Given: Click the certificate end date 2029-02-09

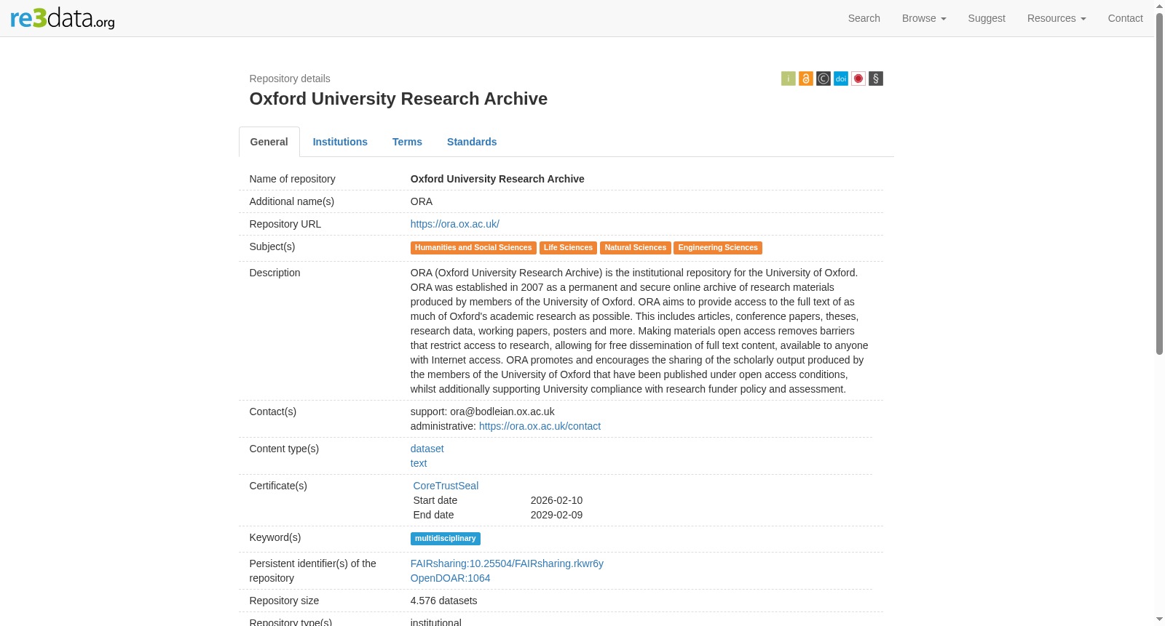Looking at the screenshot, I should point(556,515).
